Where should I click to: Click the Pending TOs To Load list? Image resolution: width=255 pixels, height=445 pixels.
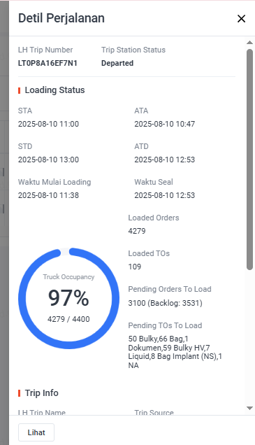point(175,352)
